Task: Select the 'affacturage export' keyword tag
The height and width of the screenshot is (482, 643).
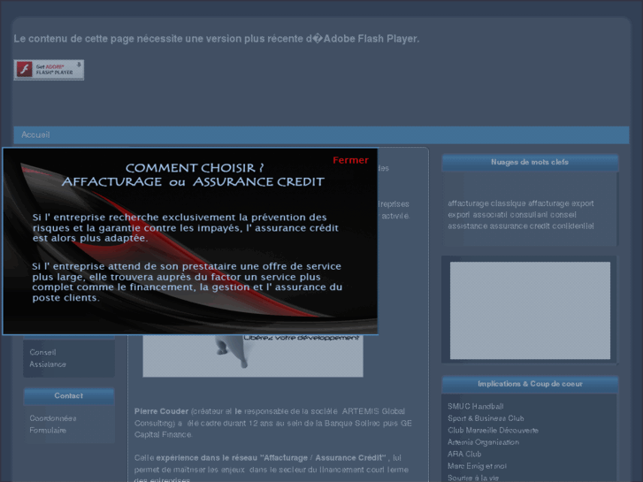Action: click(x=561, y=203)
